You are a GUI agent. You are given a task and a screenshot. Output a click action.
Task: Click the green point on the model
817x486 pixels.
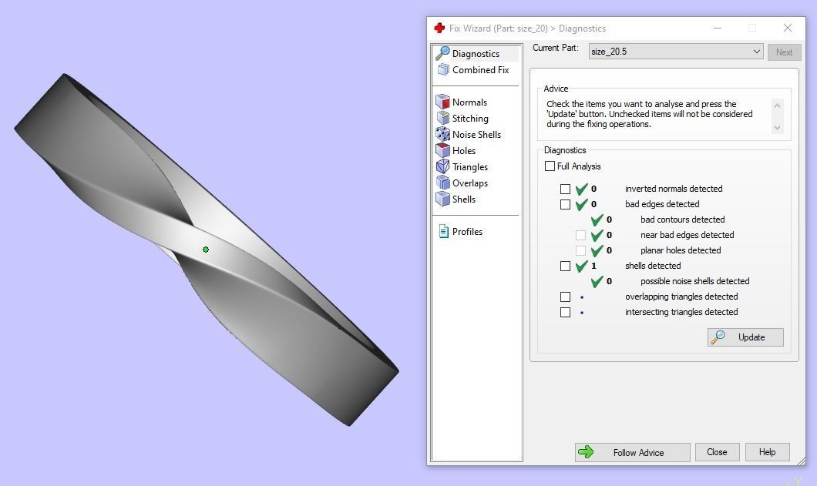pos(206,250)
